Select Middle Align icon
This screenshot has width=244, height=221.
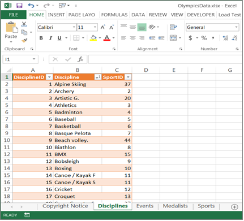click(x=132, y=27)
